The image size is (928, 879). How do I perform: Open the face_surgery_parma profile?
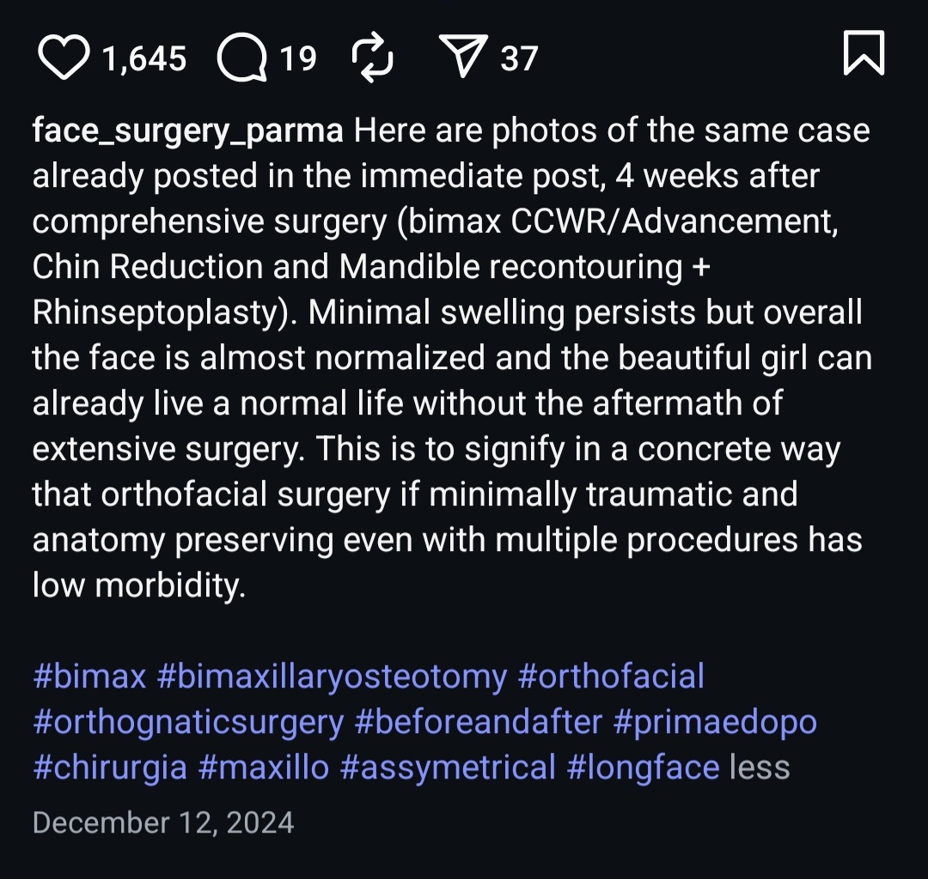coord(187,131)
